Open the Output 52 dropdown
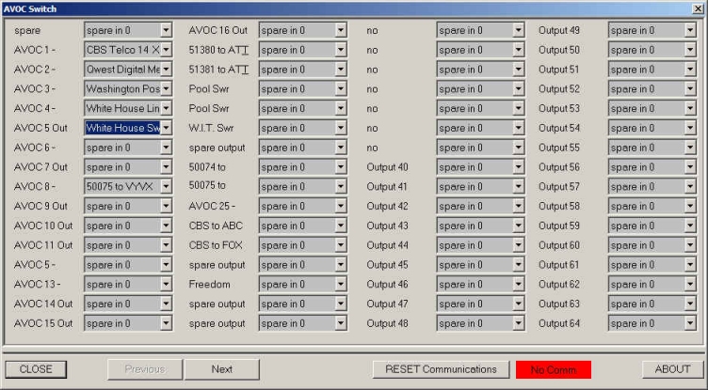 (690, 89)
